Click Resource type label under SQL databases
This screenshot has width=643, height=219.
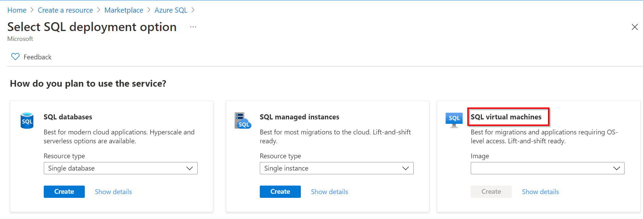pos(64,156)
